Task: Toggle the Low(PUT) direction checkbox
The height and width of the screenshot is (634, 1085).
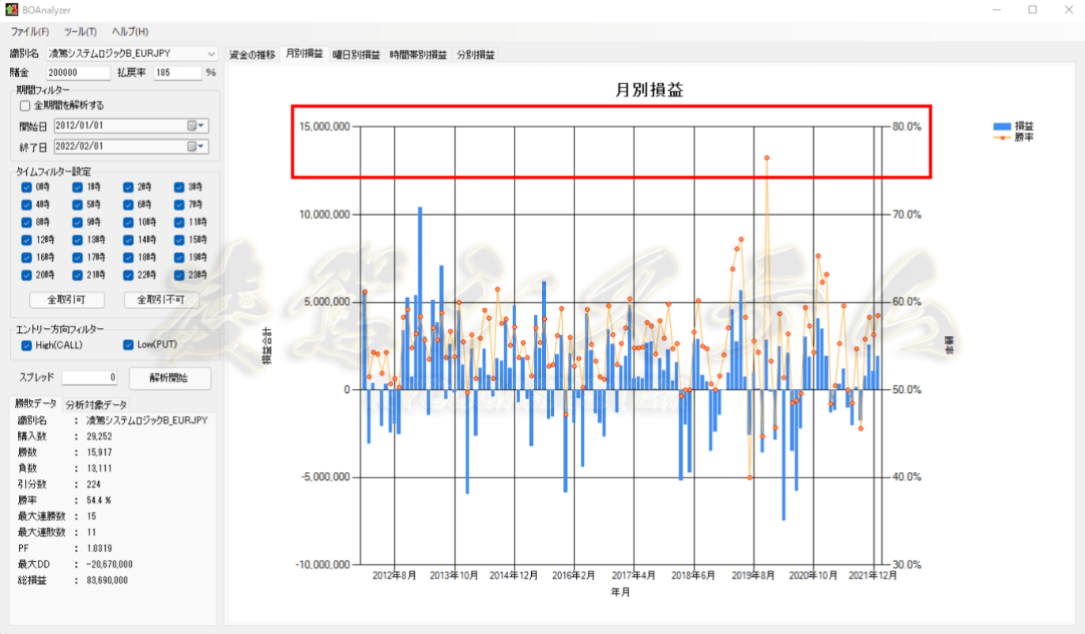Action: [x=128, y=345]
